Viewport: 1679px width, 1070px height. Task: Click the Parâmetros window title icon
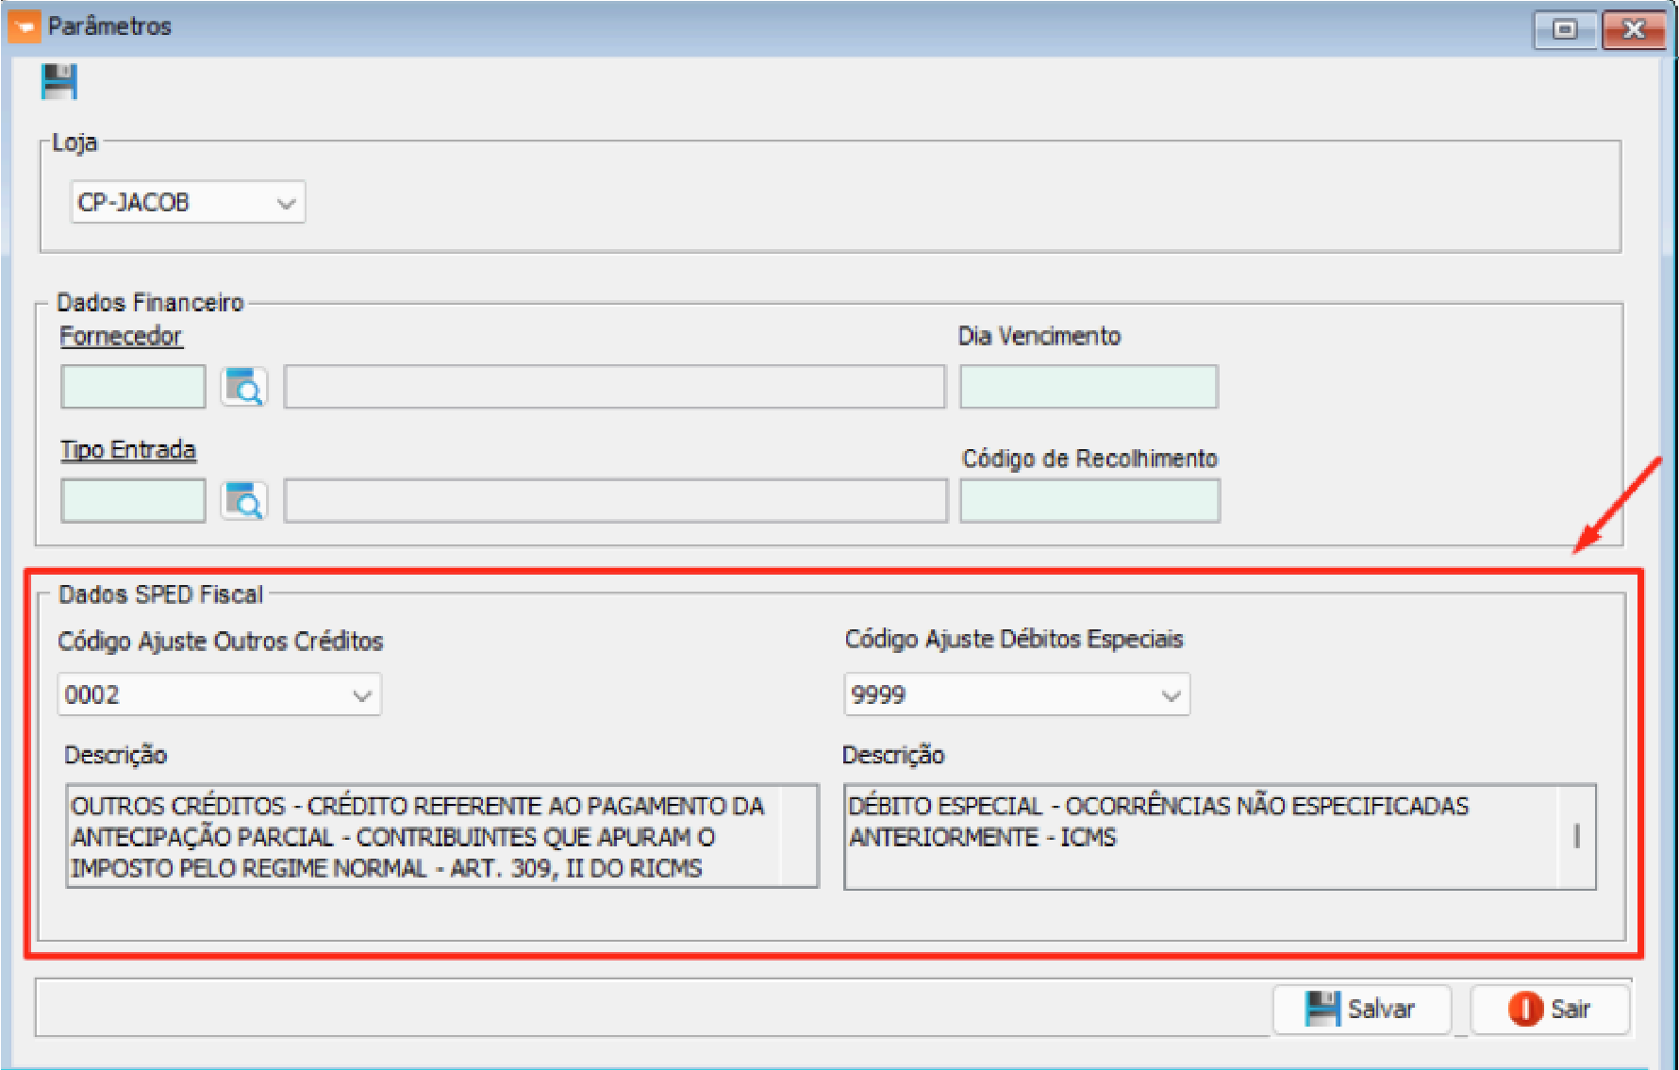[24, 26]
